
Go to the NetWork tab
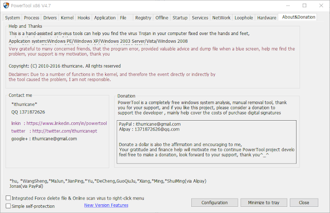tap(221, 18)
